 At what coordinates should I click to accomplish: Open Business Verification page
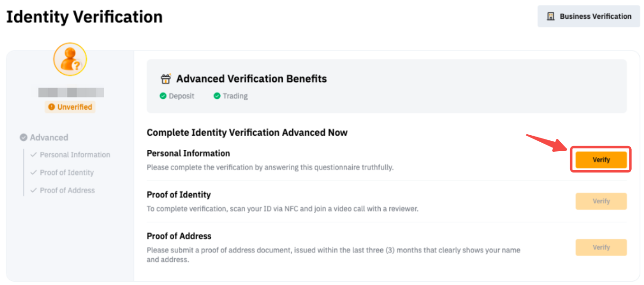coord(589,17)
